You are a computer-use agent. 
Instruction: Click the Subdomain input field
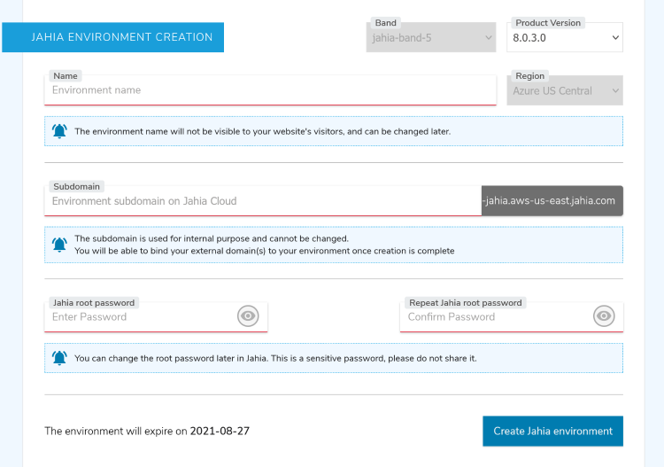(x=263, y=201)
